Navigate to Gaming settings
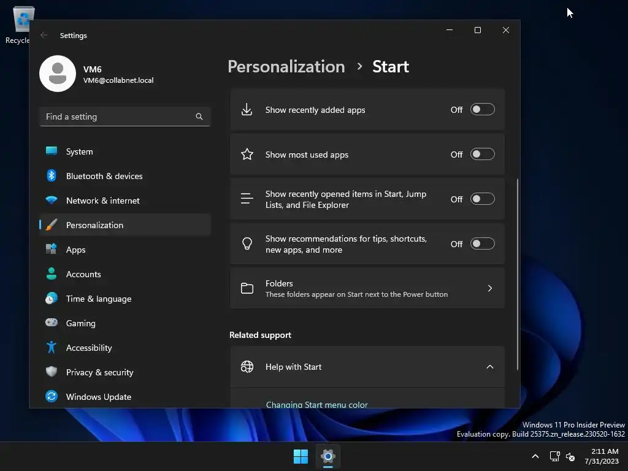 pyautogui.click(x=125, y=323)
